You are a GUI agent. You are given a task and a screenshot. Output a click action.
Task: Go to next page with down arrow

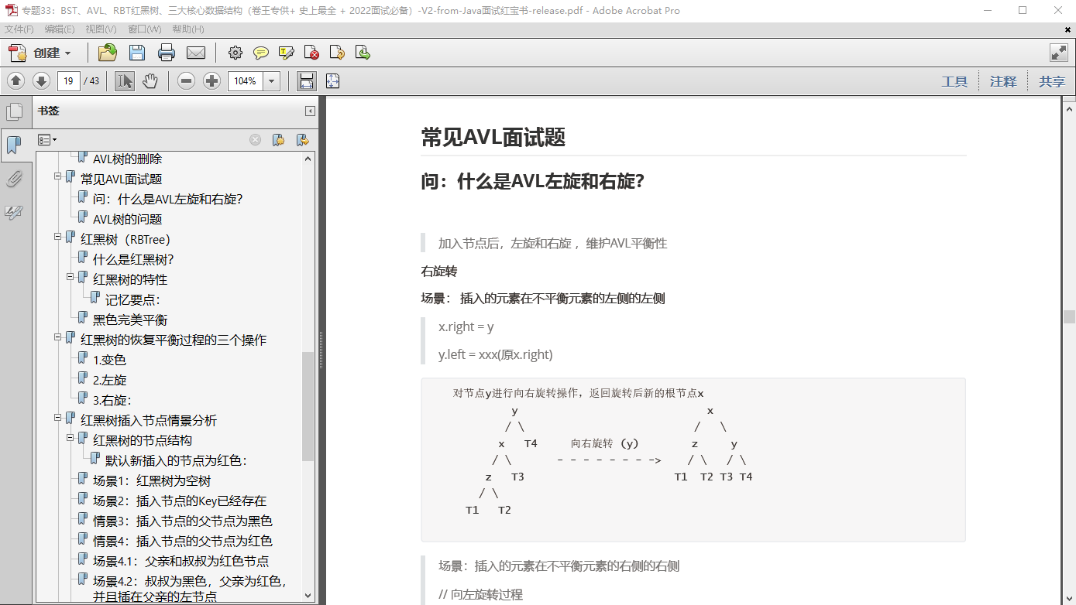pyautogui.click(x=41, y=80)
